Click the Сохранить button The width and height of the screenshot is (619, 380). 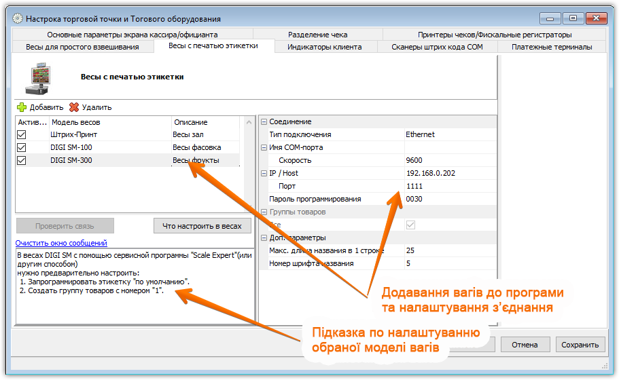point(580,345)
